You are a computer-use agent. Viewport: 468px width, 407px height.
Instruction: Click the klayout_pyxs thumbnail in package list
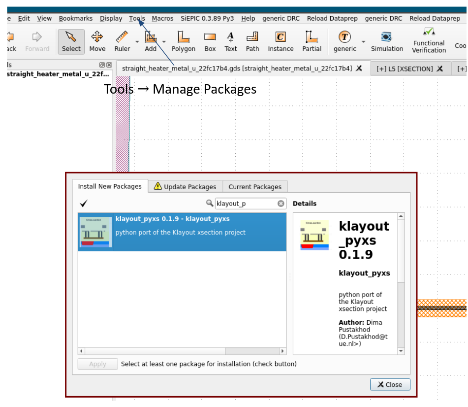click(95, 232)
